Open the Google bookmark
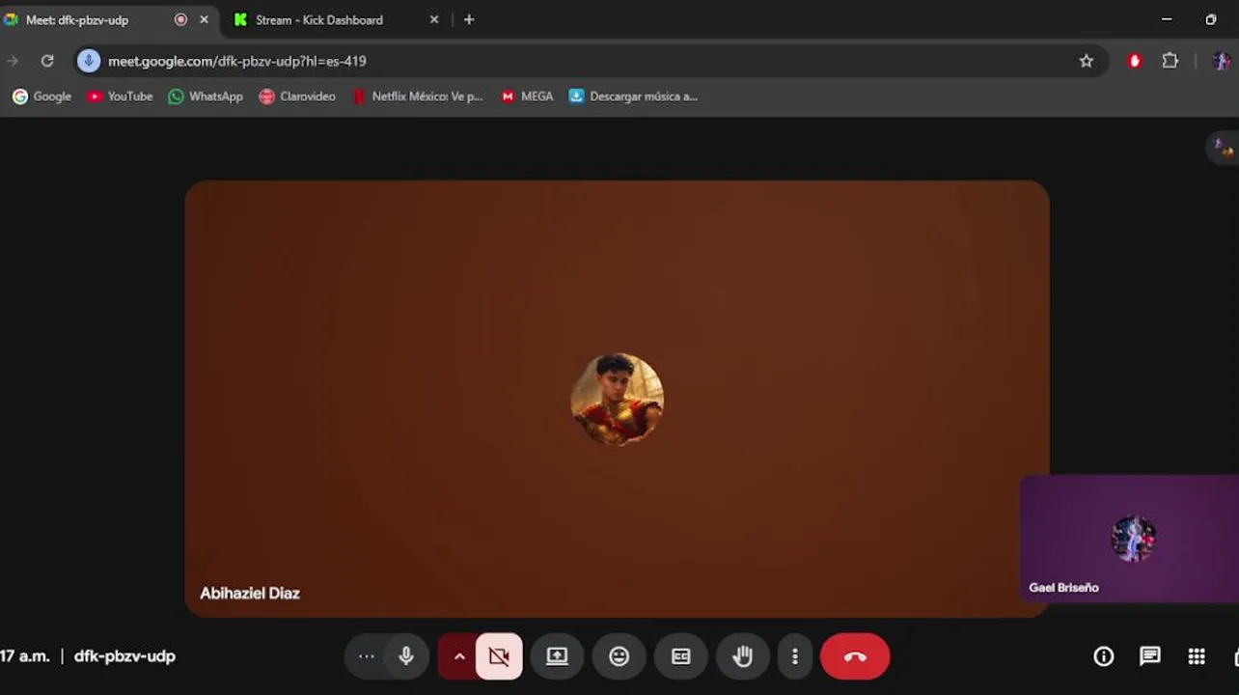This screenshot has width=1239, height=695. [41, 97]
